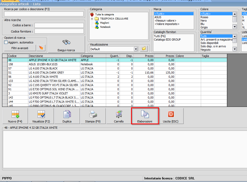
Task: Select Catalogo EDS GROUP supplier catalog
Action: point(174,40)
